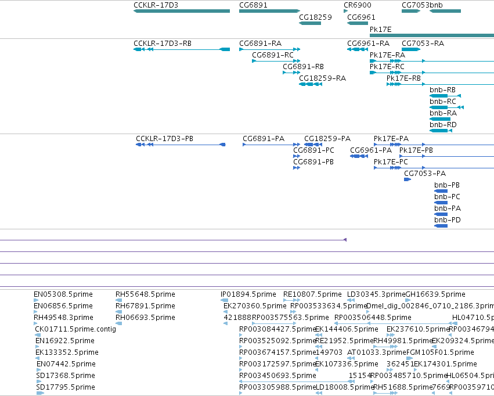Click the RE10807.5prime EST feature
The height and width of the screenshot is (396, 494).
coord(292,301)
